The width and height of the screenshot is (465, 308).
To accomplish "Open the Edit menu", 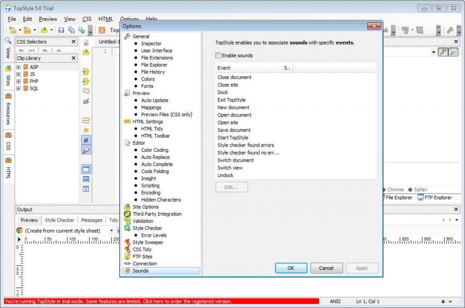I will click(27, 19).
